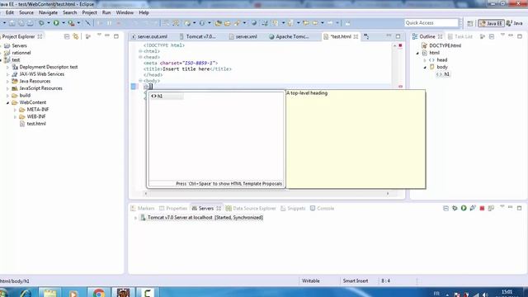Expand the META-INF folder
The height and width of the screenshot is (297, 528).
click(15, 110)
